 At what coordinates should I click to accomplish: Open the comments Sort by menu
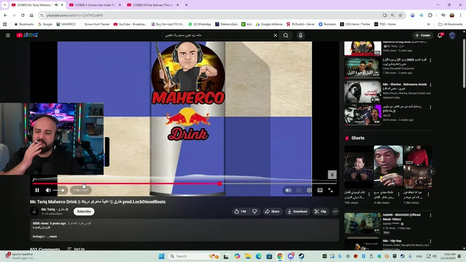coord(76,249)
